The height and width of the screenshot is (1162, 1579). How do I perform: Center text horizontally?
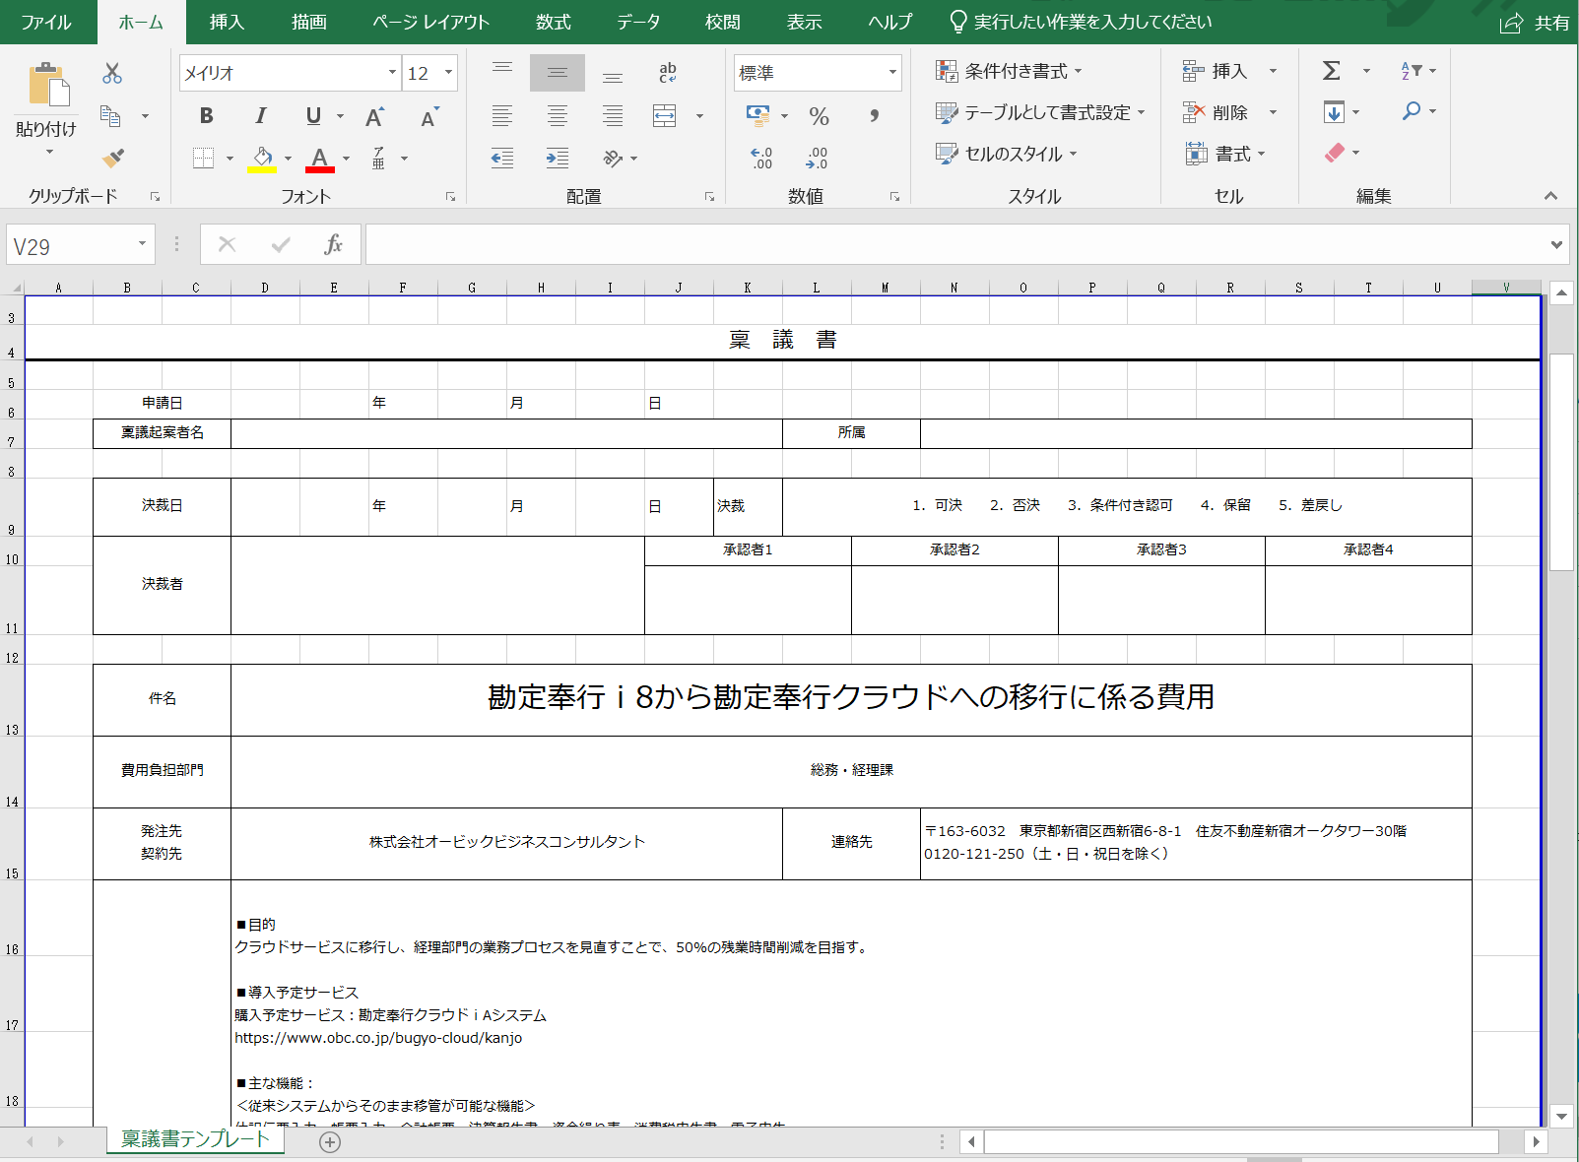click(x=558, y=116)
